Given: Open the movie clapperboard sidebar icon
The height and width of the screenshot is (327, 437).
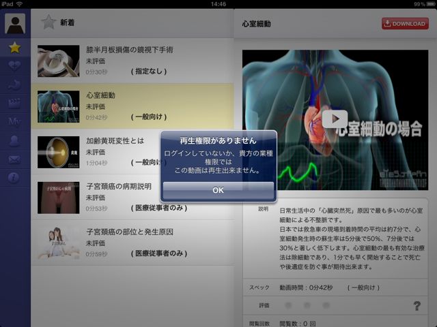Looking at the screenshot, I should pyautogui.click(x=14, y=103).
